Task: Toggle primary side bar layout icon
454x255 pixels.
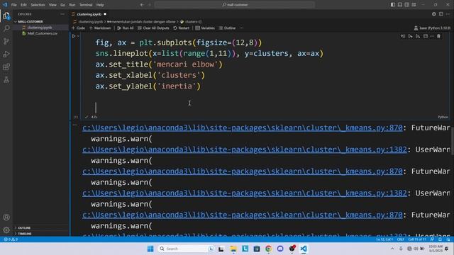Action: [x=393, y=5]
